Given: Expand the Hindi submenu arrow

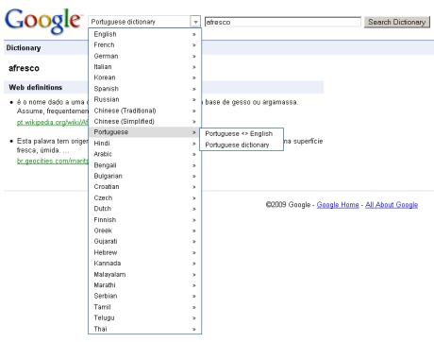Looking at the screenshot, I should pyautogui.click(x=194, y=144).
